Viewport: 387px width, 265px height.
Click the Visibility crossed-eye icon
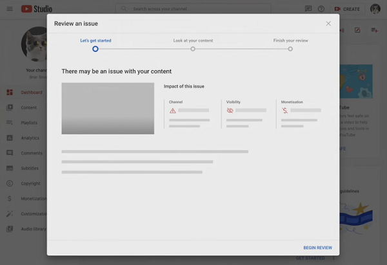coord(230,111)
